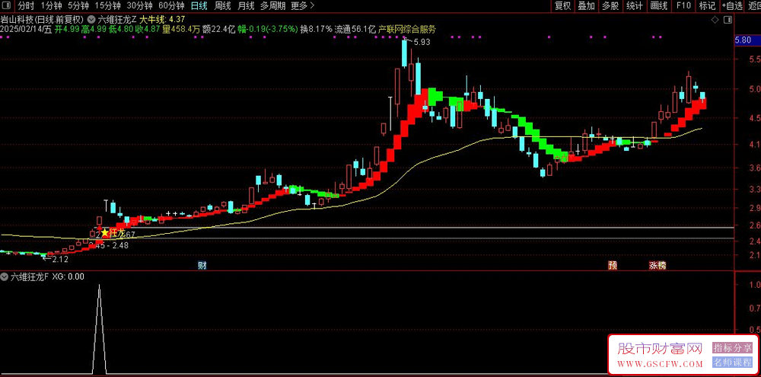Open the 名师课程 link
This screenshot has height=377, width=761.
[x=732, y=363]
